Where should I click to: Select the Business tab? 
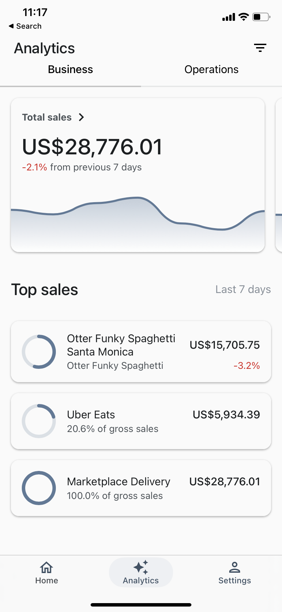click(x=70, y=69)
